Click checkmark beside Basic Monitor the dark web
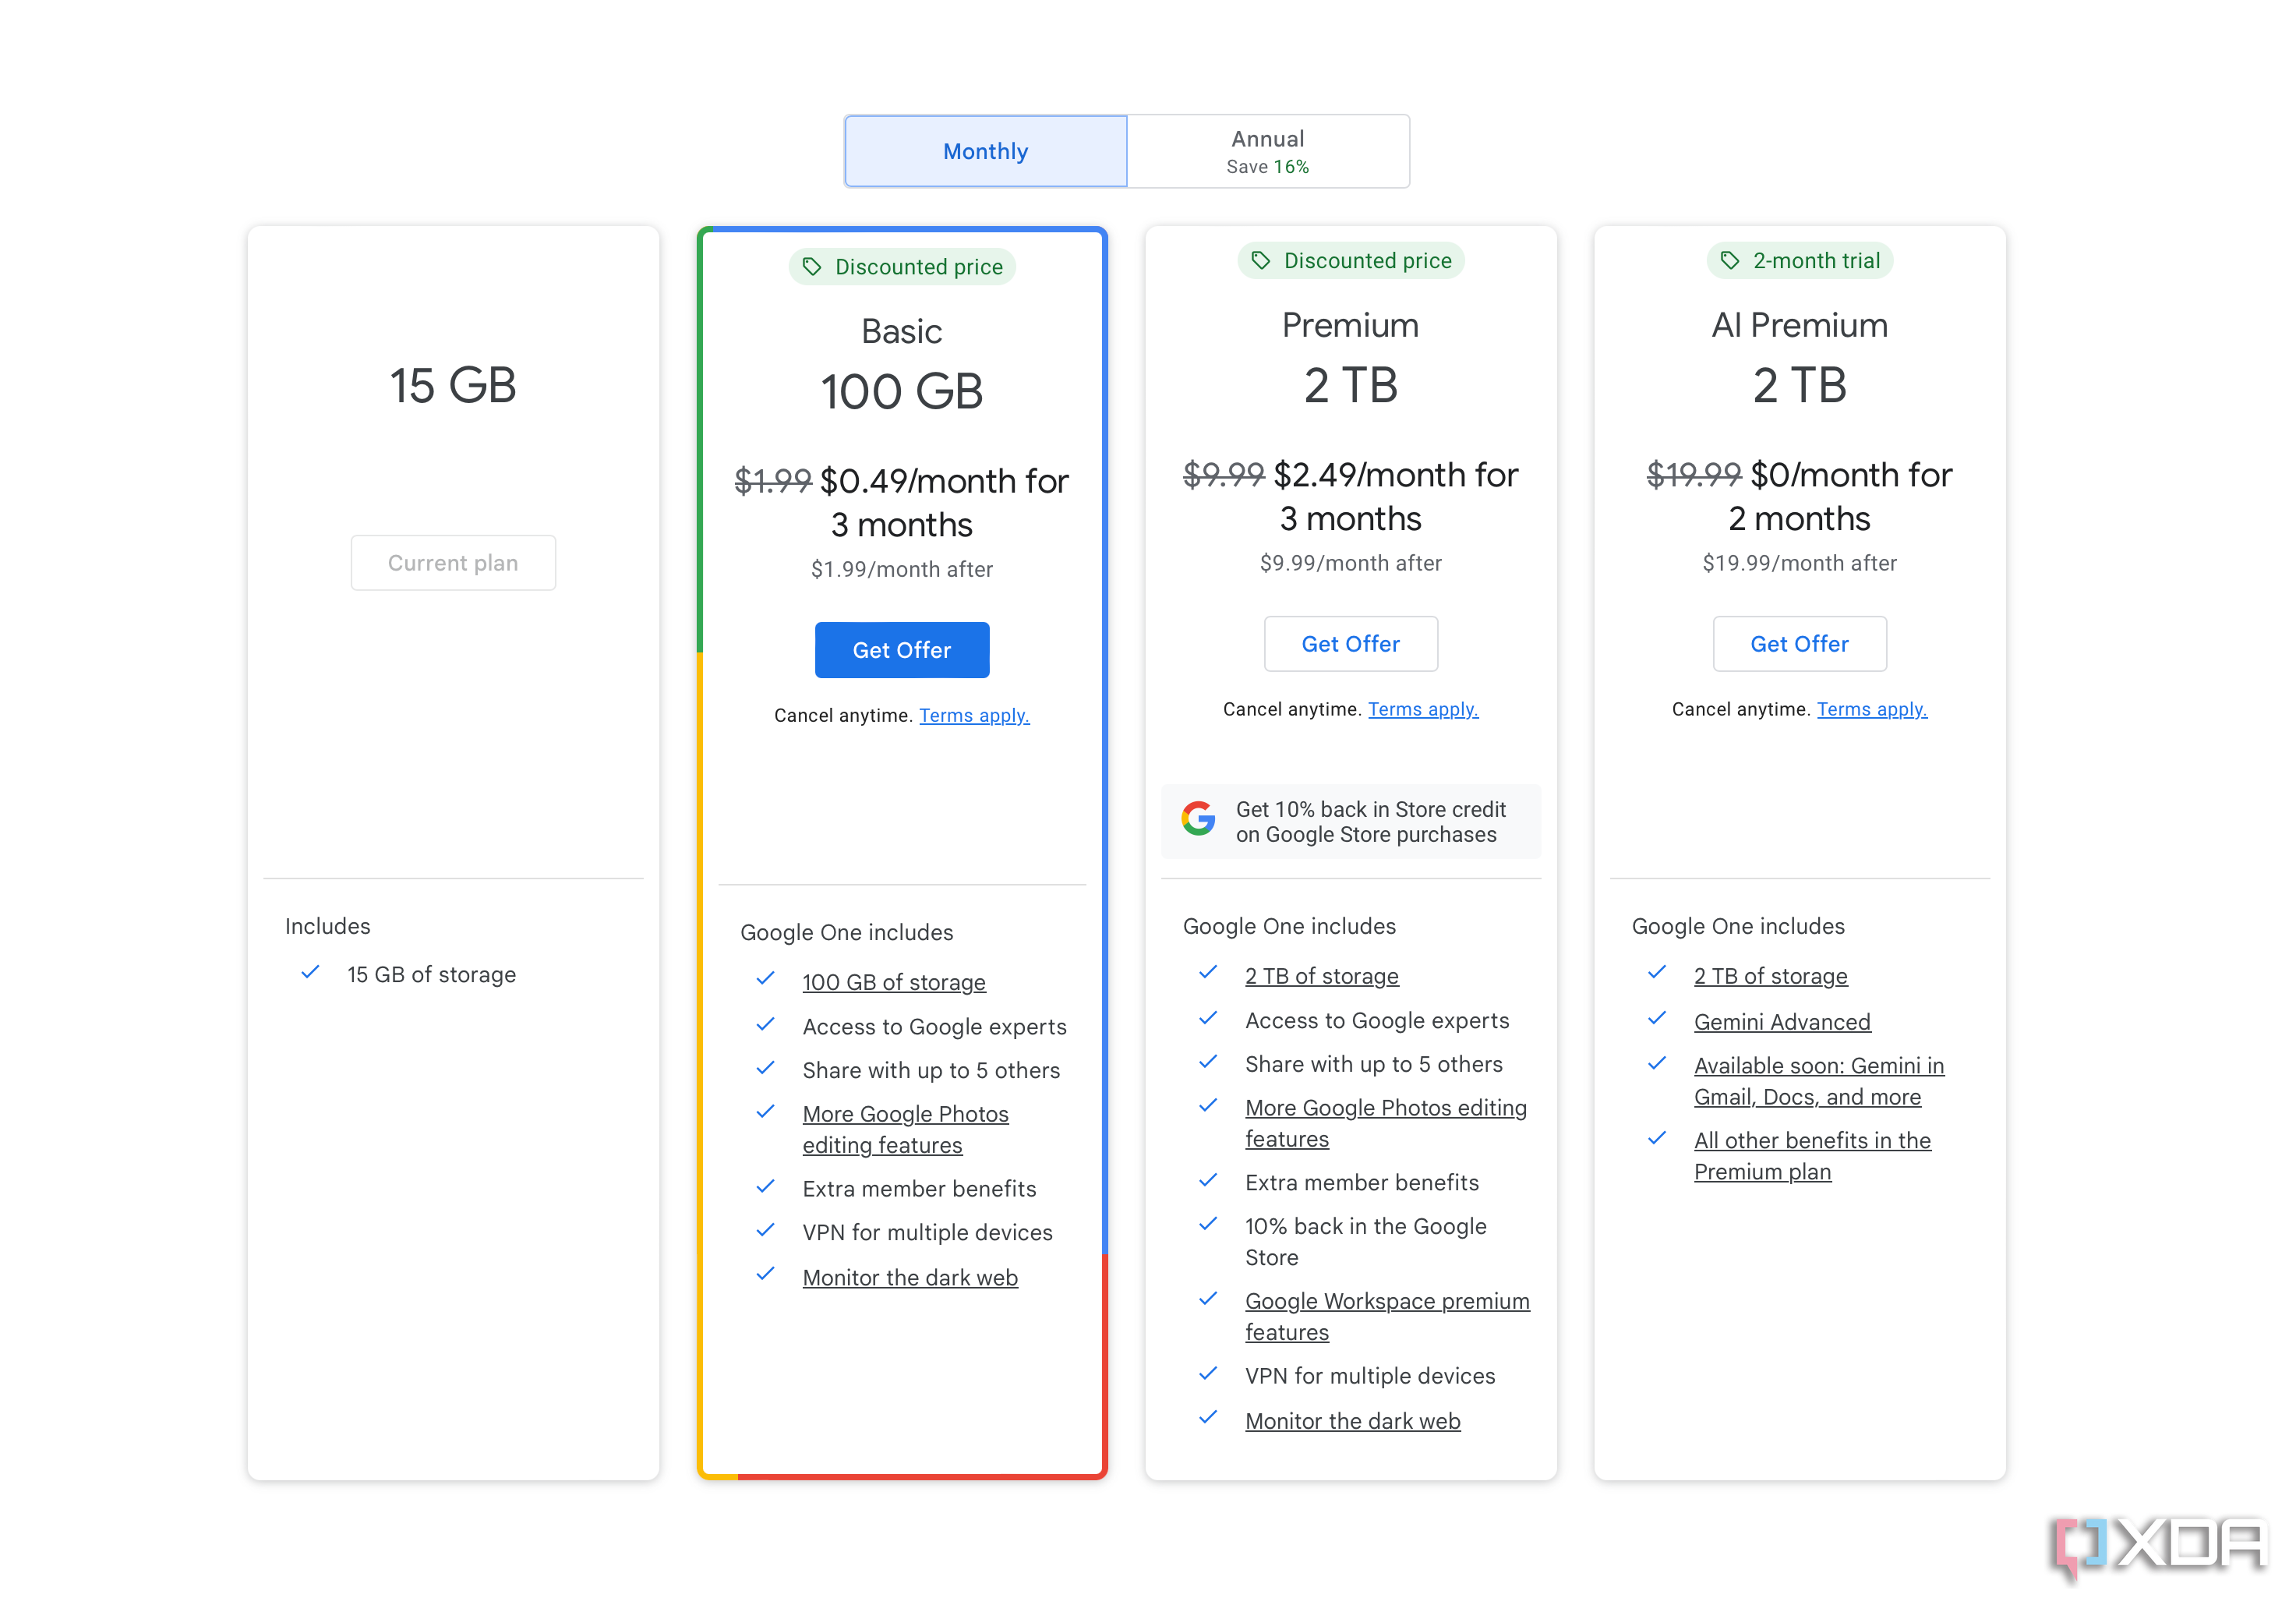The image size is (2296, 1612). (x=766, y=1275)
